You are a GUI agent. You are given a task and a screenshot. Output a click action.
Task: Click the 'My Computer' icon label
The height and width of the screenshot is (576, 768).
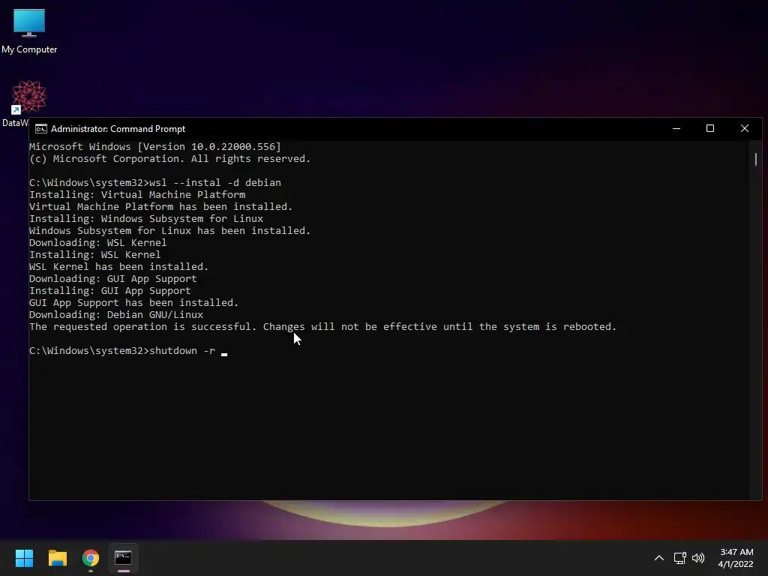tap(29, 49)
